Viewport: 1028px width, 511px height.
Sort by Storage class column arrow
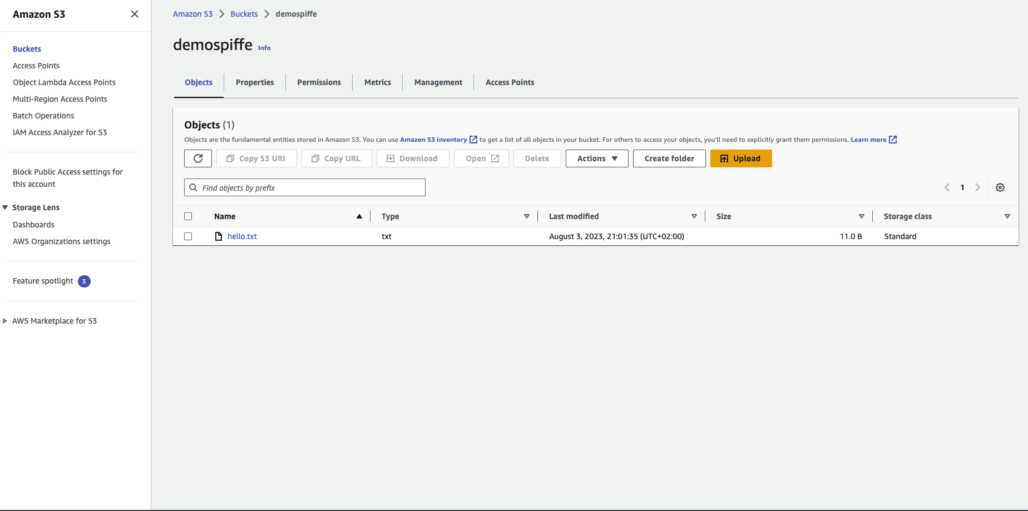pyautogui.click(x=1007, y=216)
